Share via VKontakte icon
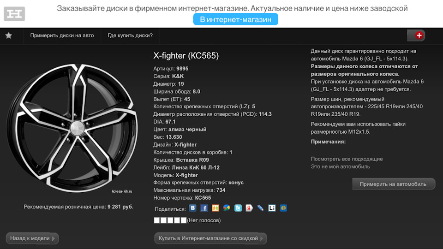Screen dimensions: 443x249 (x=193, y=208)
